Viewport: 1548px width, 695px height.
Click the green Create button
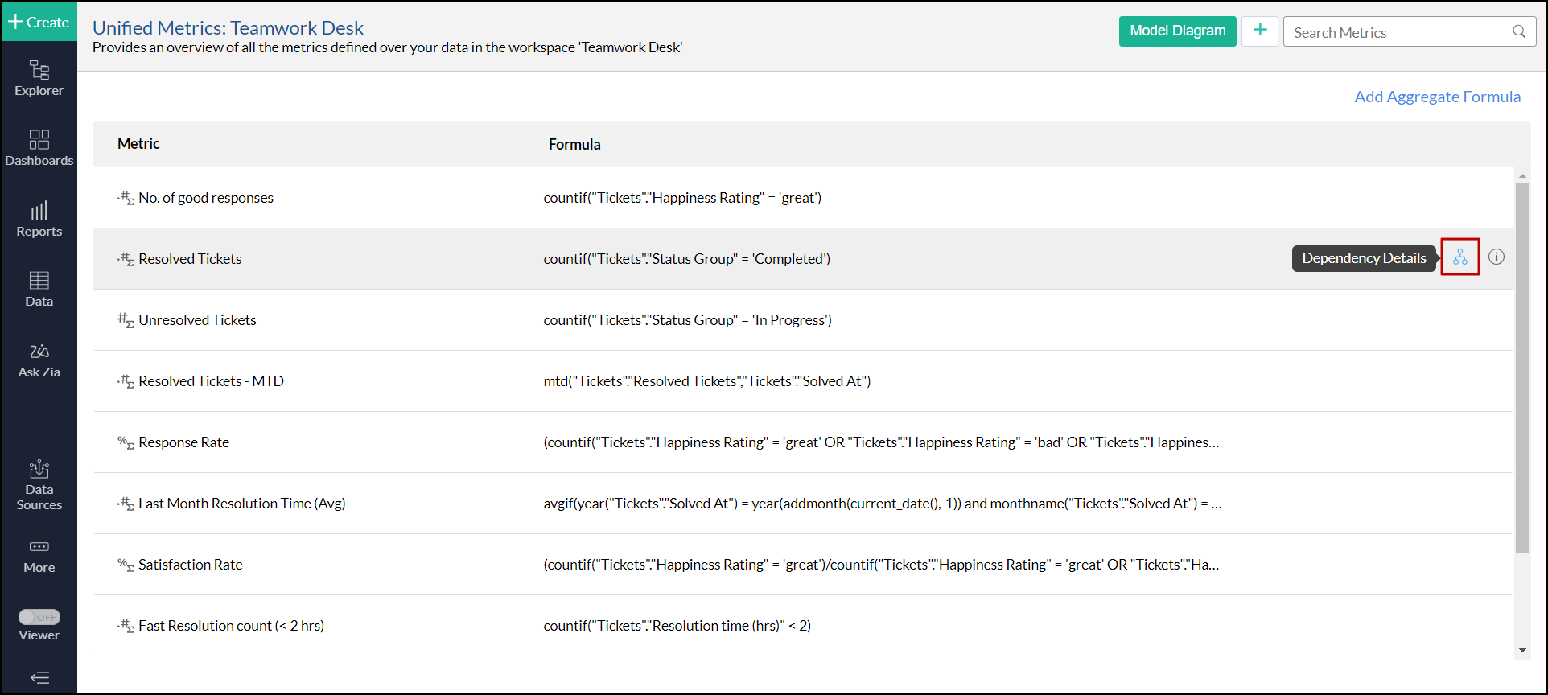tap(39, 22)
